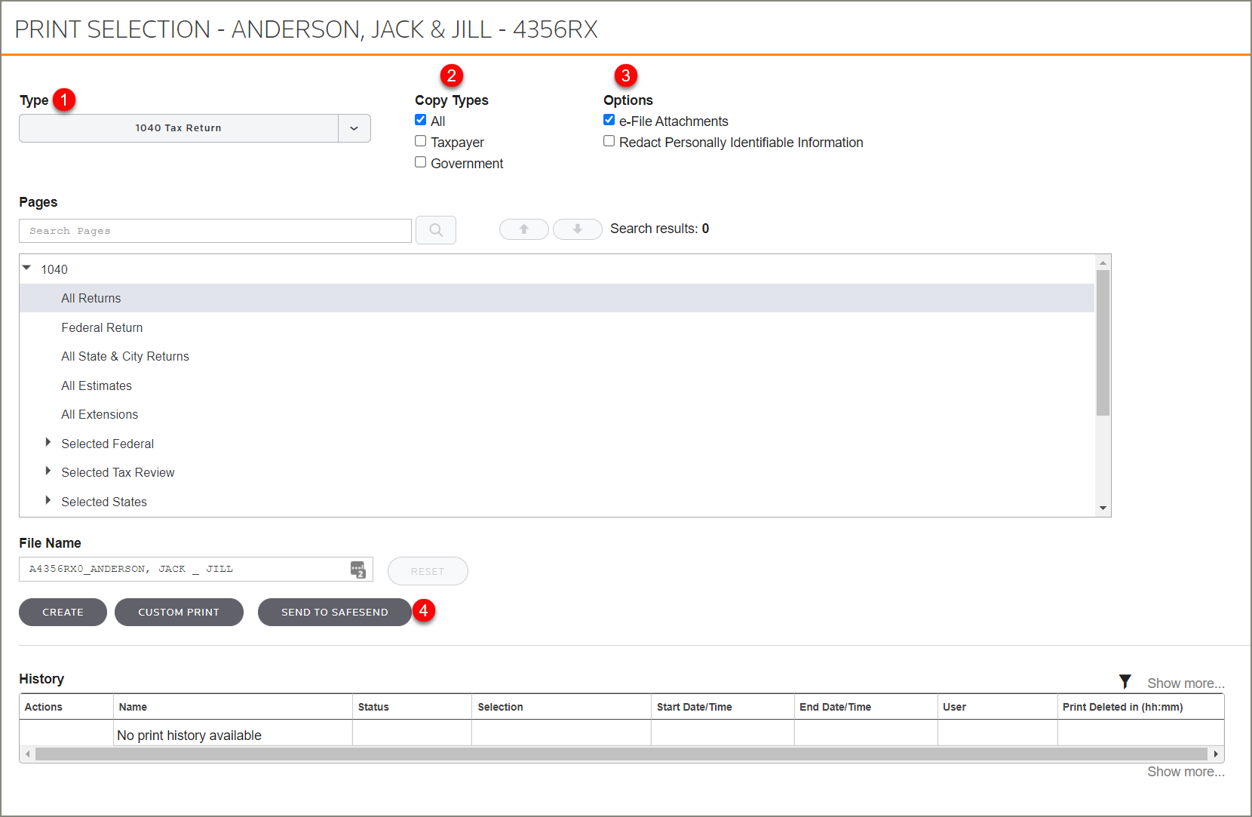The image size is (1252, 817).
Task: Click the History scrollbar right-arrow icon
Action: coord(1217,754)
